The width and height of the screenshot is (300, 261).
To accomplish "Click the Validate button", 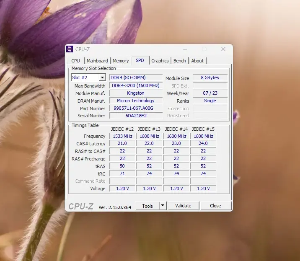I will pos(183,206).
